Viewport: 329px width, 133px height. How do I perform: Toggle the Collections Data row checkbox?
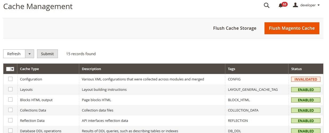point(10,110)
